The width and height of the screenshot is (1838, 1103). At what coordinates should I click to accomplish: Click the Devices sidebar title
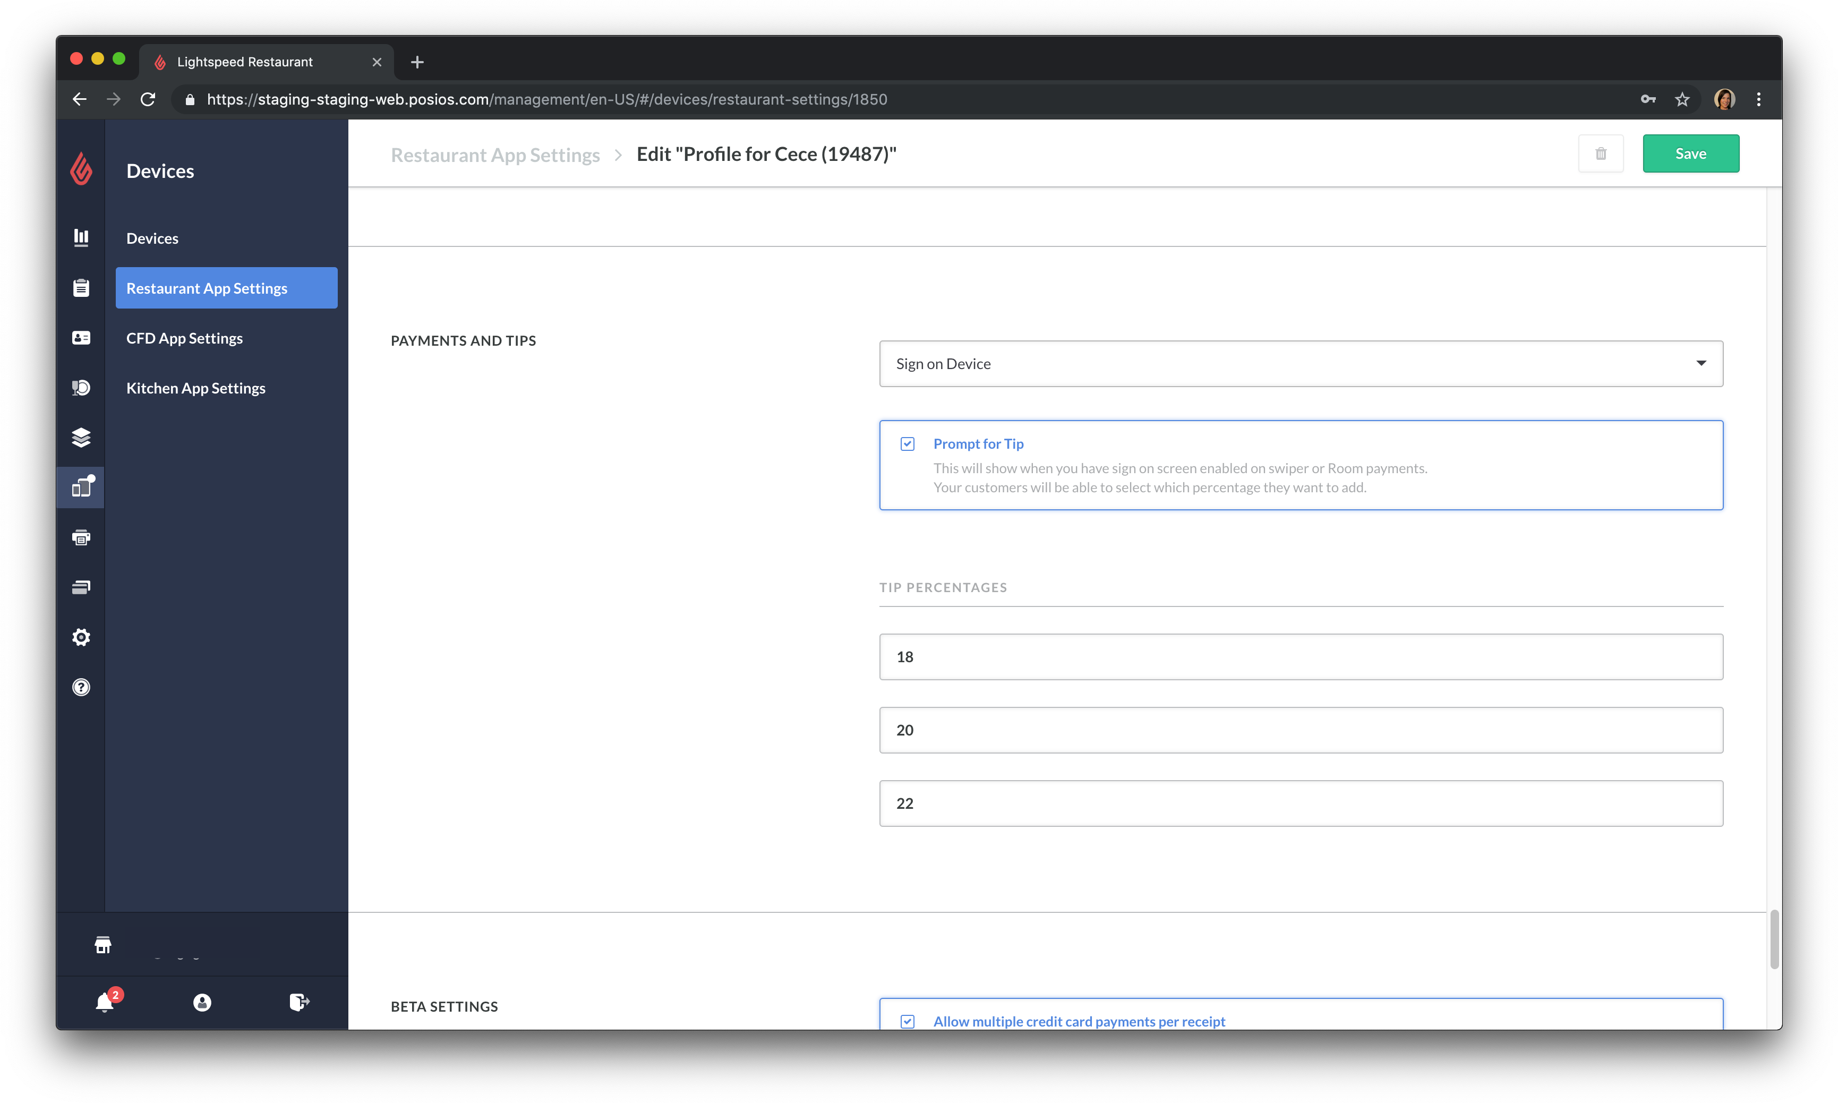[160, 171]
